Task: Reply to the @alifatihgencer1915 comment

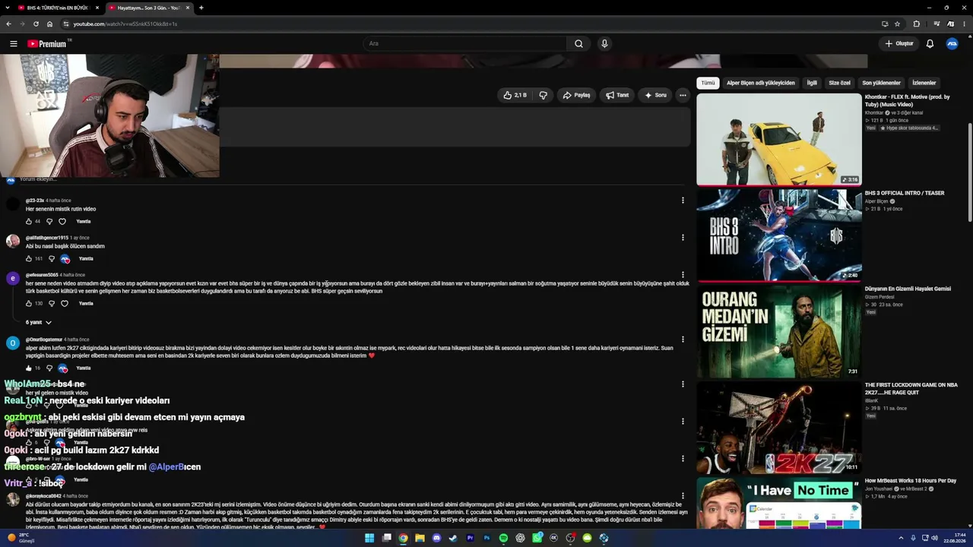Action: coord(86,258)
